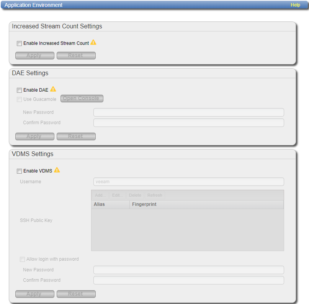Image resolution: width=309 pixels, height=304 pixels.
Task: Click the Fingerprint column header
Action: click(206, 205)
